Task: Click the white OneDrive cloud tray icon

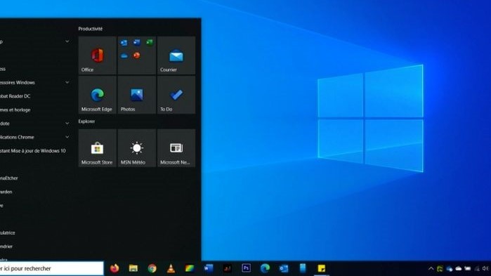Action: point(459,268)
